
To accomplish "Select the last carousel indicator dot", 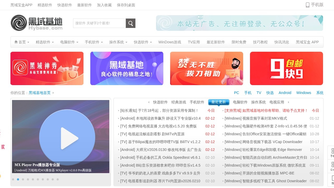I will pos(58,179).
